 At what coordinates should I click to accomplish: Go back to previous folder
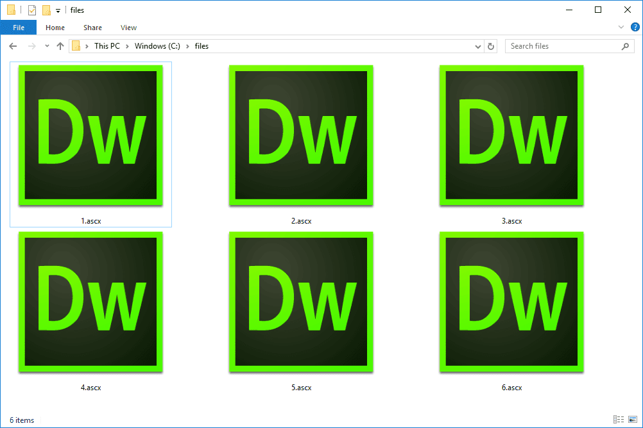pos(13,46)
